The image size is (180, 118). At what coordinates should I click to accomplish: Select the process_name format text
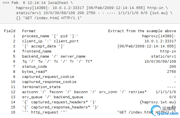point(50,36)
